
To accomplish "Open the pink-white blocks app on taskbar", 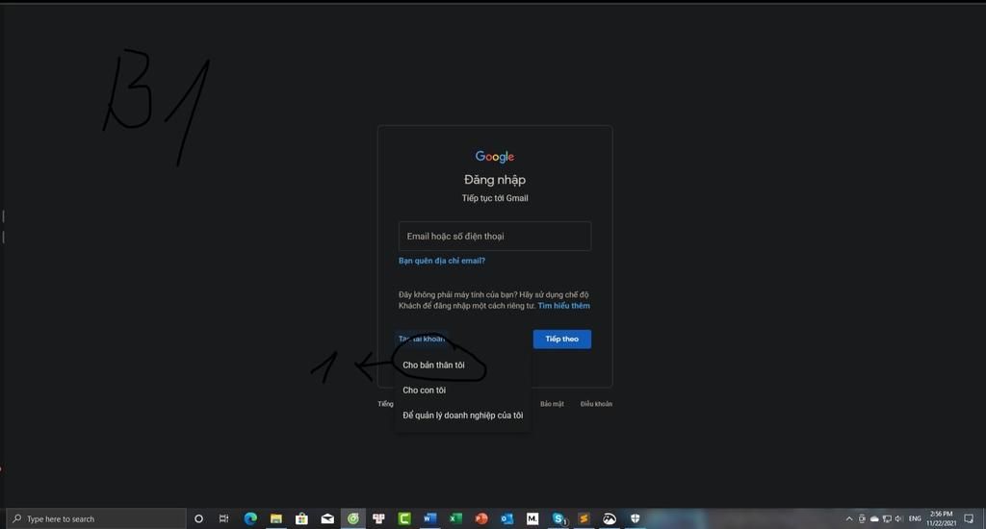I will click(x=378, y=519).
